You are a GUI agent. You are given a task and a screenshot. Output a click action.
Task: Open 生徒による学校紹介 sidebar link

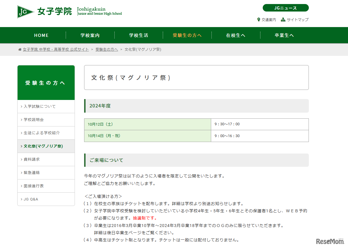pyautogui.click(x=42, y=133)
